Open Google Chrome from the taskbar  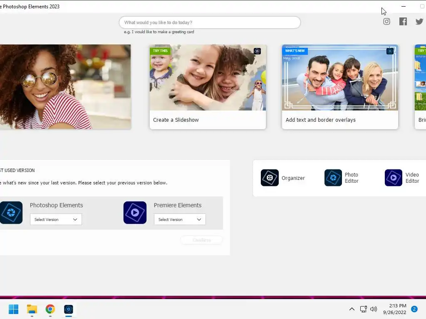[x=50, y=309]
